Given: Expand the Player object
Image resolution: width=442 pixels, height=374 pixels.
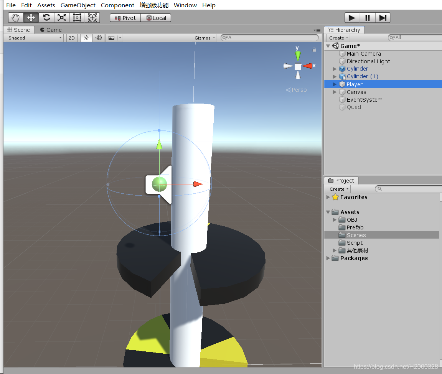Looking at the screenshot, I should coord(335,84).
